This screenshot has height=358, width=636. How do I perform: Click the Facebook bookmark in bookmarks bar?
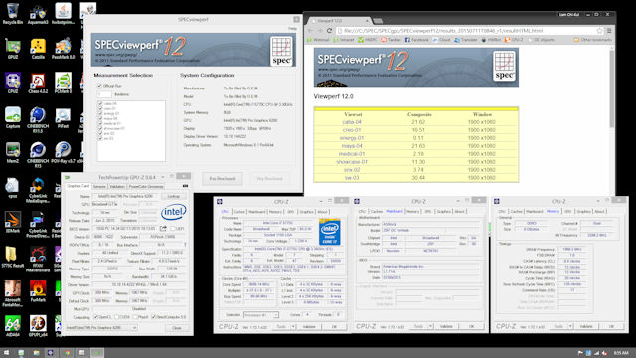coord(416,40)
